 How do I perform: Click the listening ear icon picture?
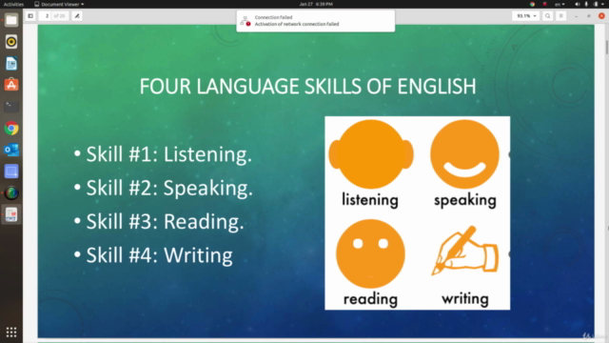[371, 154]
